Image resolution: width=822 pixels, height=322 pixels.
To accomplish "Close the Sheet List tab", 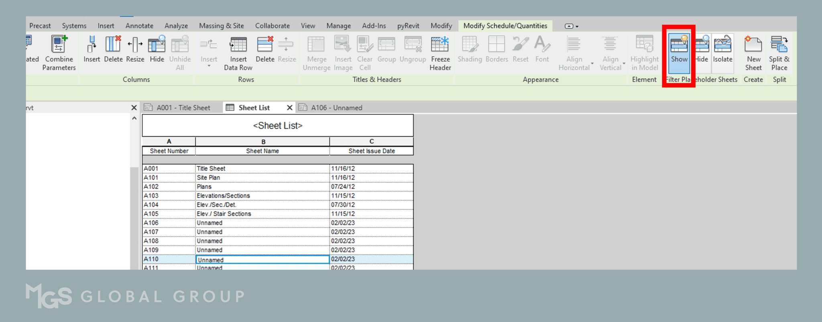I will [x=289, y=108].
